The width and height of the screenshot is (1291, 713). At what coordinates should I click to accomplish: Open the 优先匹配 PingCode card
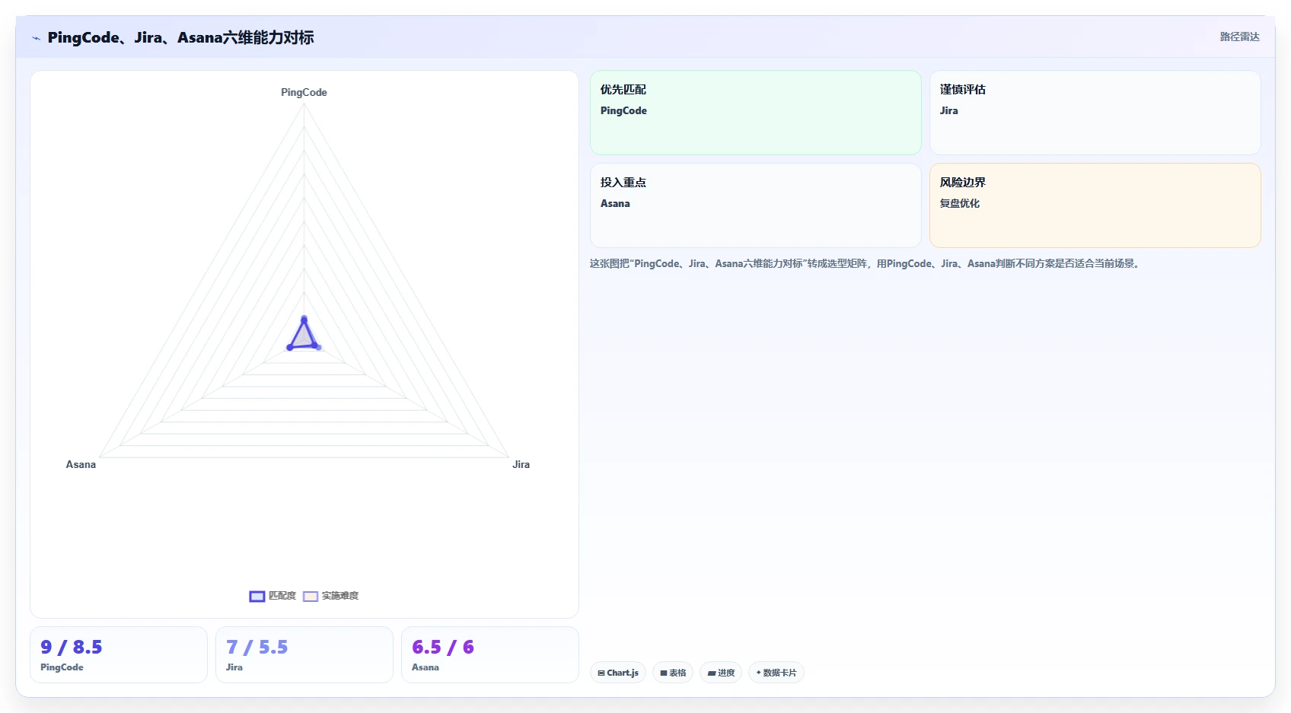tap(756, 113)
